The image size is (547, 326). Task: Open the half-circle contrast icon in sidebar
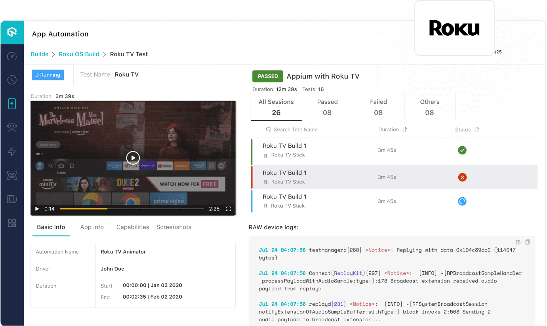12,199
